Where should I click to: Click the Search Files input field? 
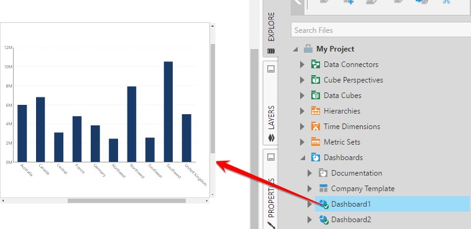(381, 30)
